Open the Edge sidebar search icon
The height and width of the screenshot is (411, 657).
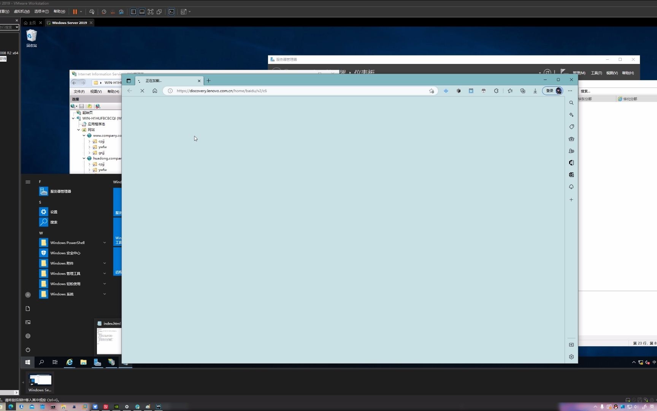coord(571,103)
